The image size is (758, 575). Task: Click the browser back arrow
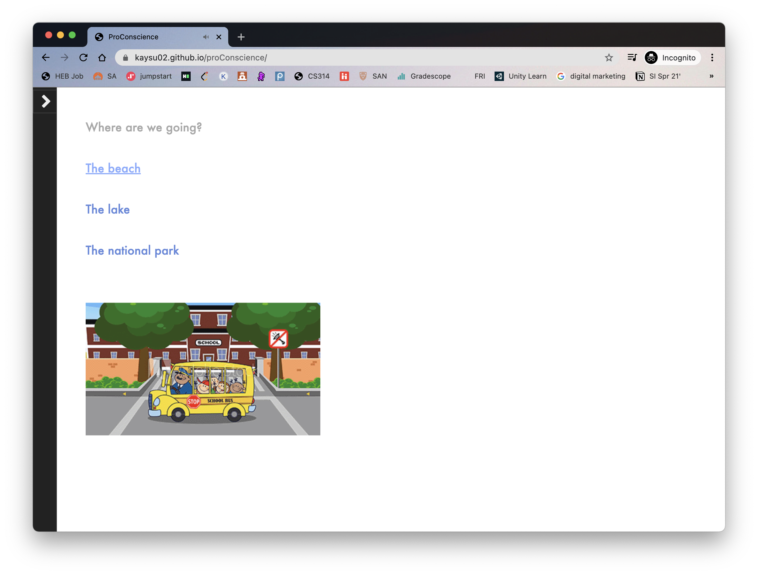[46, 58]
